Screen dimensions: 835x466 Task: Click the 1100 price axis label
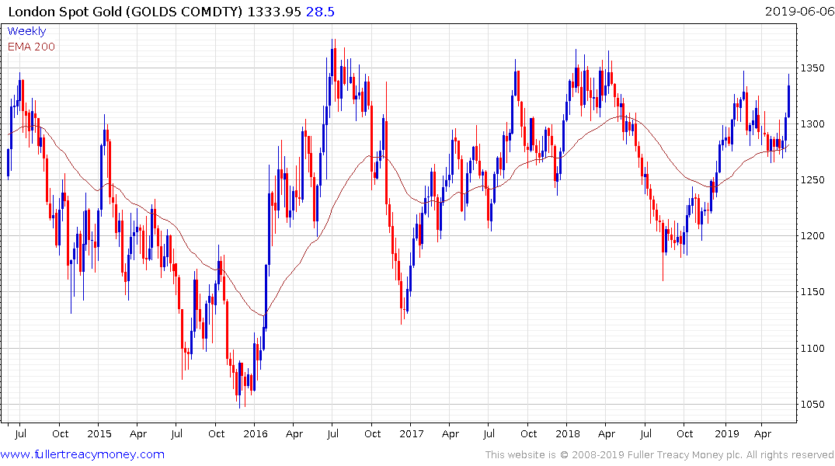812,348
